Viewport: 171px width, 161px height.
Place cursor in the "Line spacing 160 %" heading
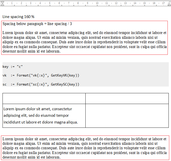point(19,17)
